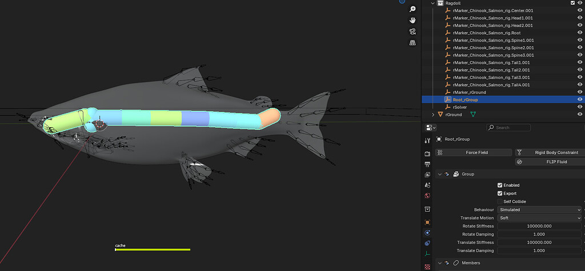Click the Rigid Body Constraint button
The height and width of the screenshot is (271, 585).
pos(550,152)
